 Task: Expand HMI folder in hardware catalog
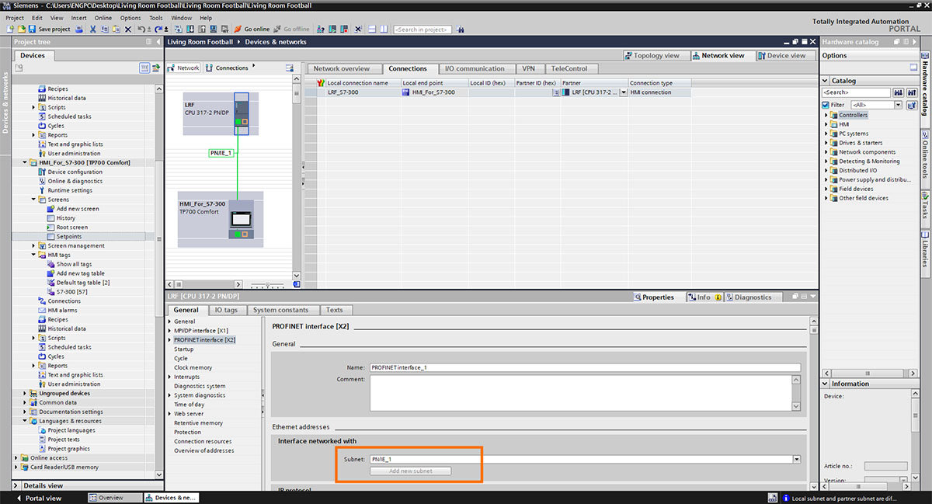[826, 124]
